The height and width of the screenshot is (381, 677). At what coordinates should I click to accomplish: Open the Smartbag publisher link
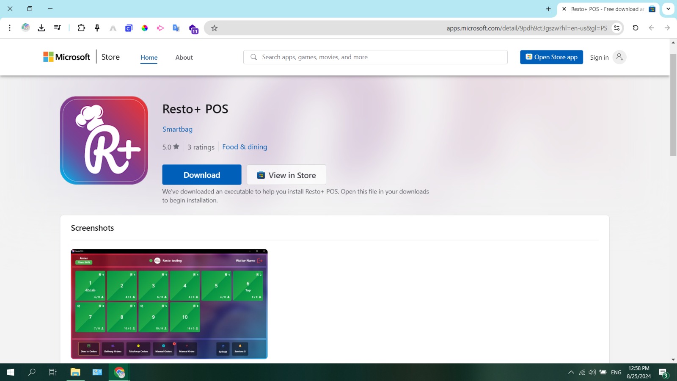(x=177, y=129)
